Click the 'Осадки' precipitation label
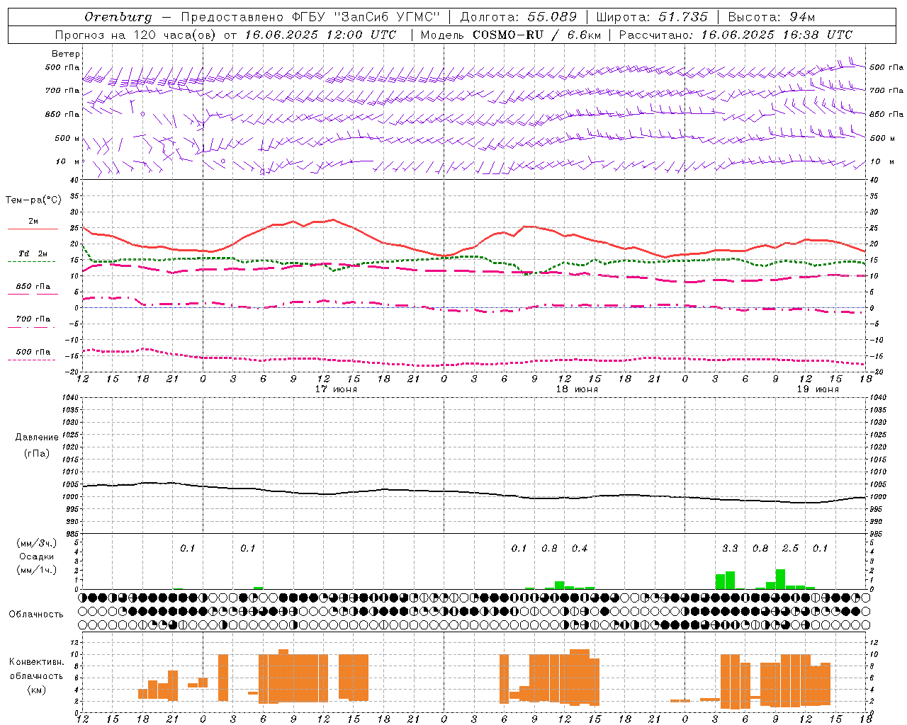Viewport: 907px width, 725px height. point(35,556)
